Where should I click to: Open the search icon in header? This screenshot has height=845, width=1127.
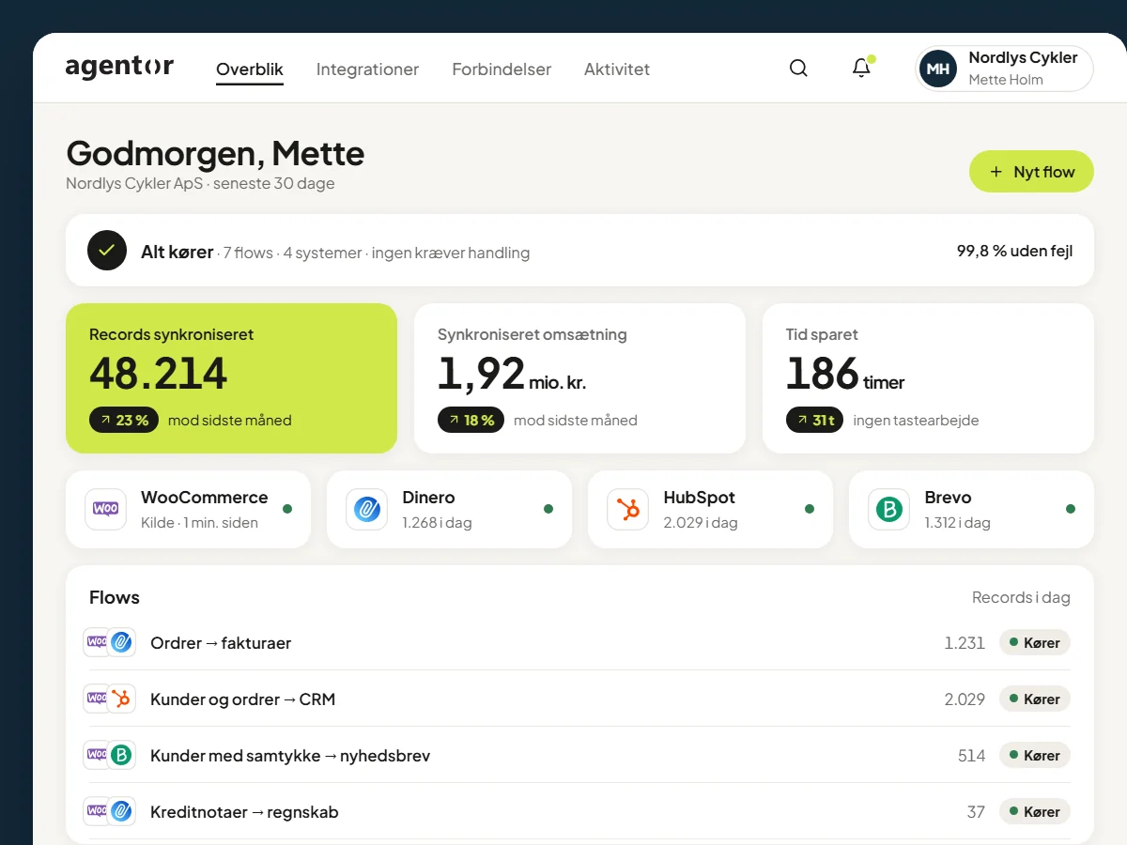798,69
